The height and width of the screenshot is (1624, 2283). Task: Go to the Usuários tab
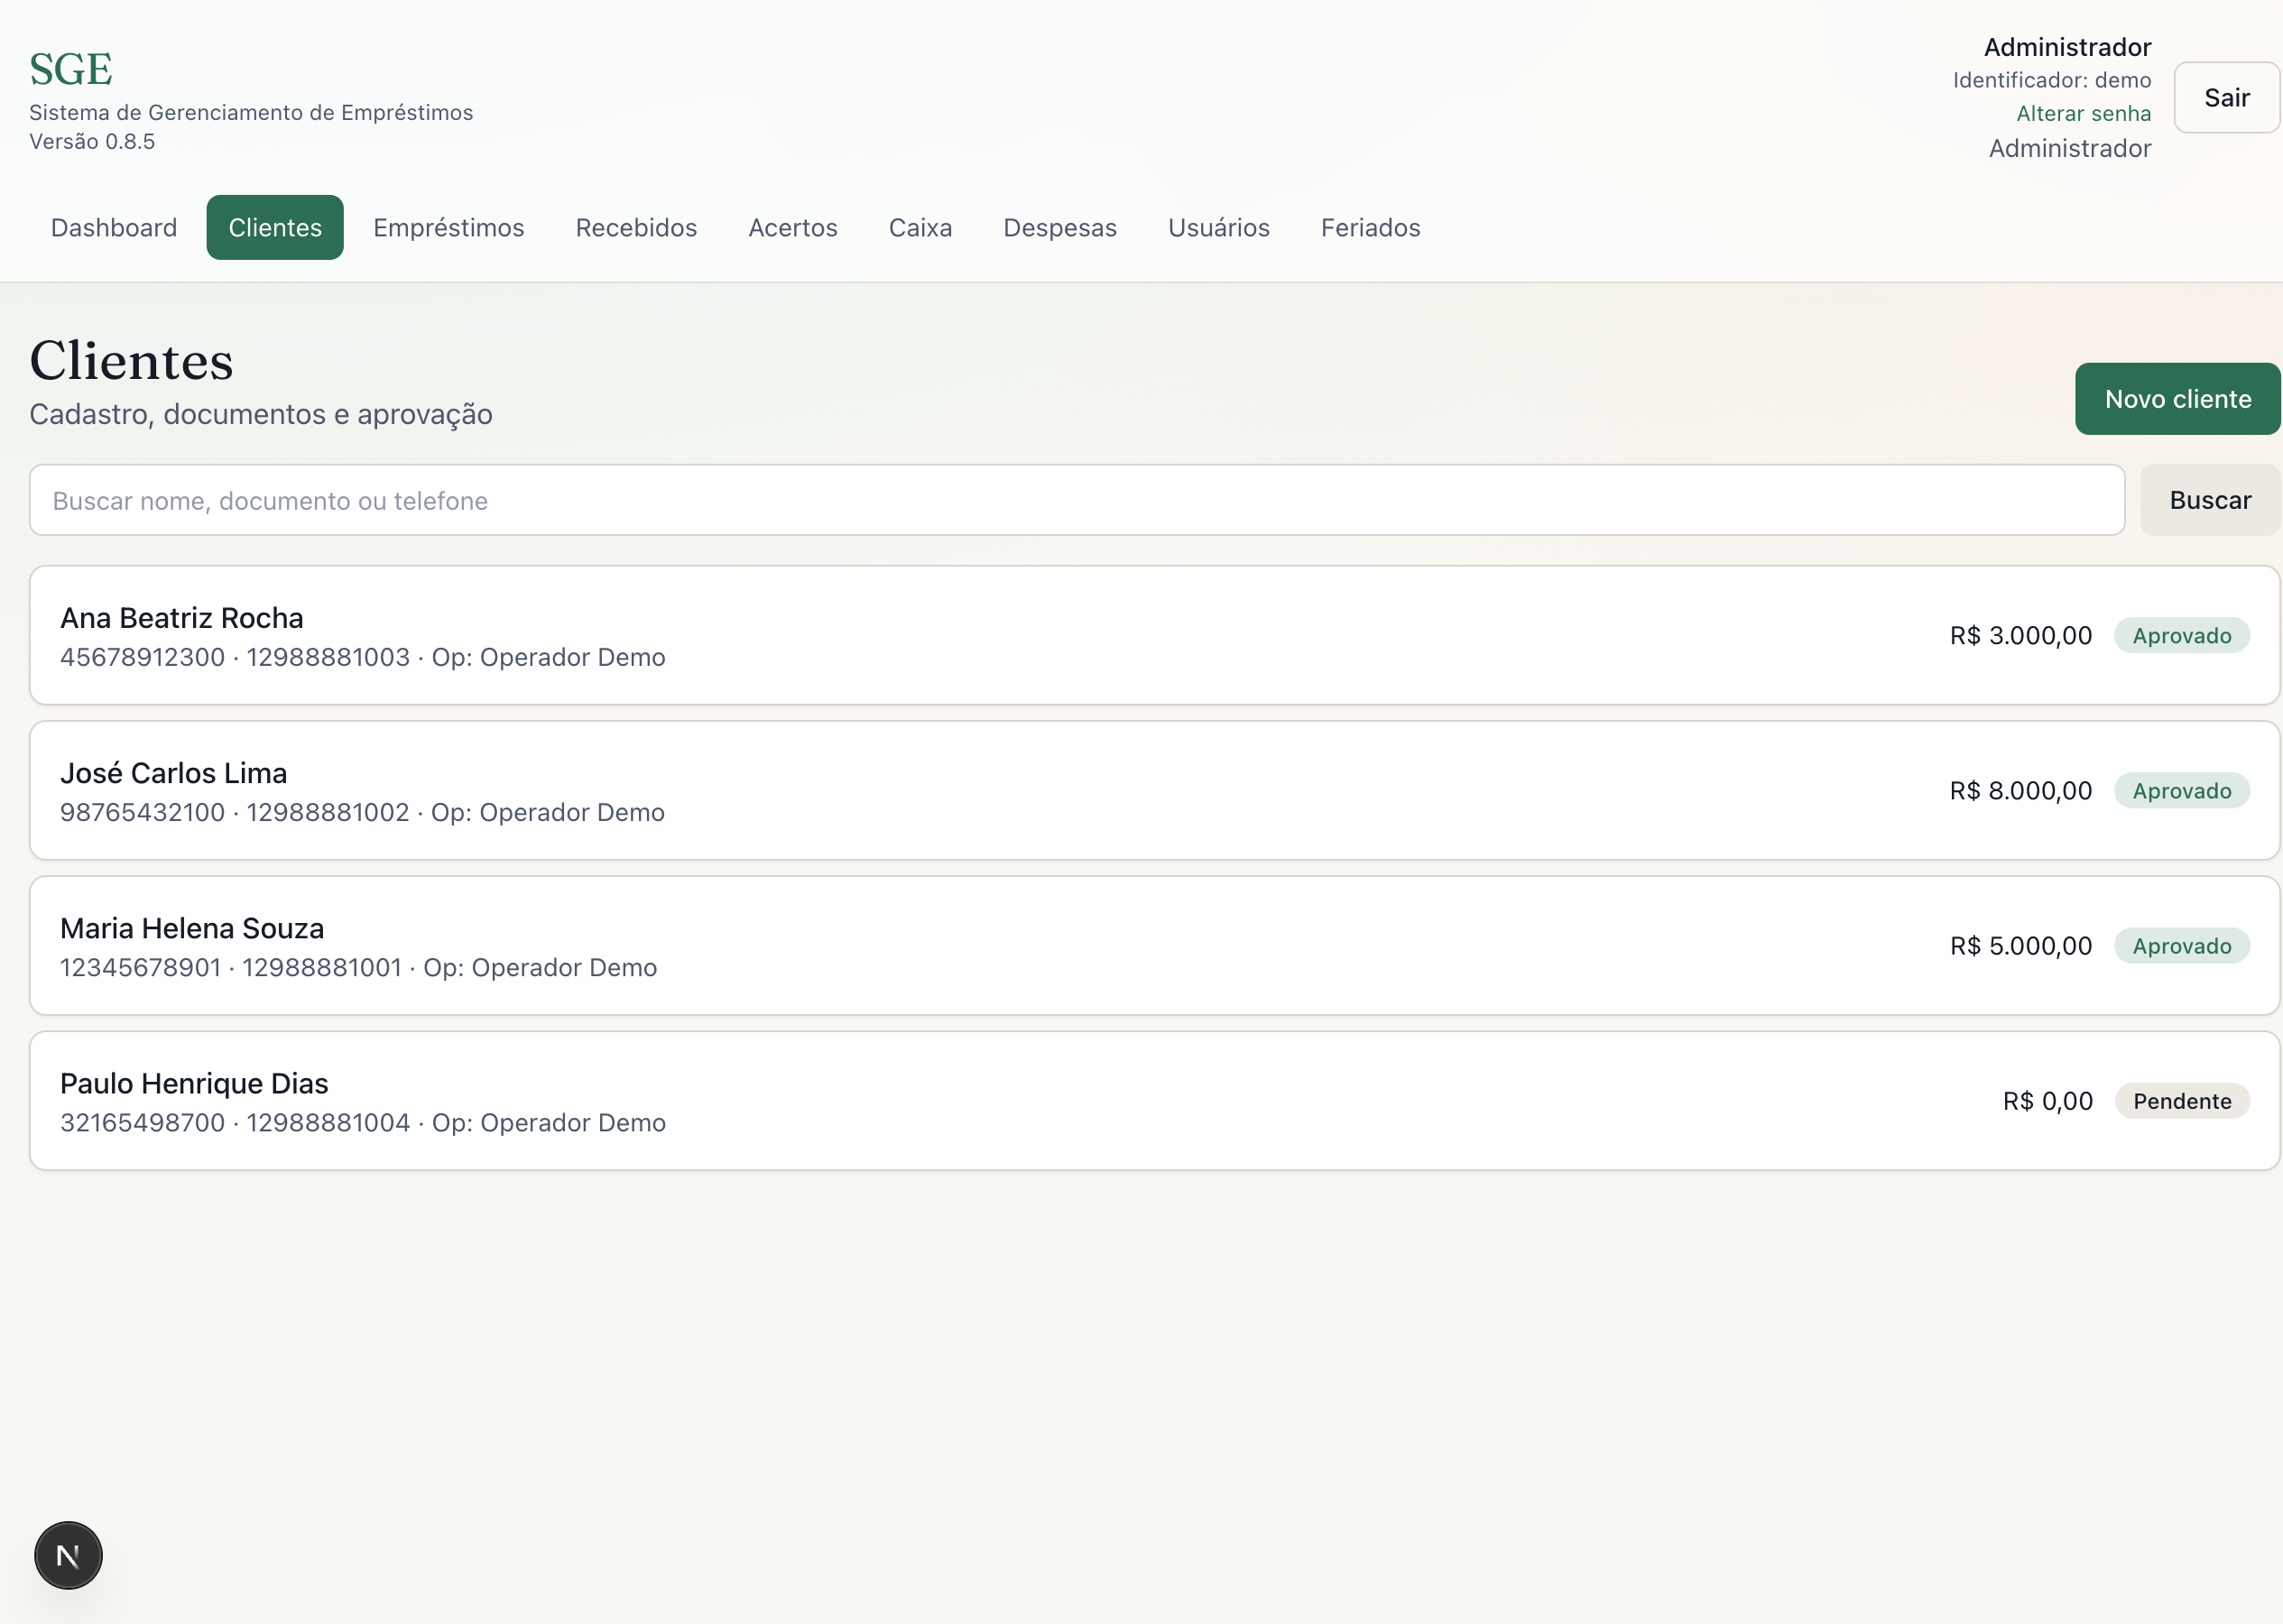point(1219,227)
